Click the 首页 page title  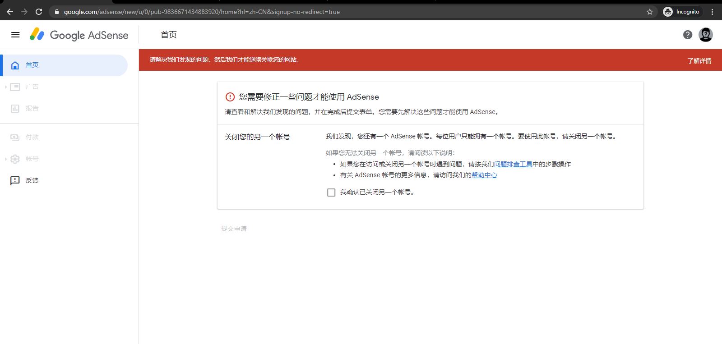coord(169,35)
